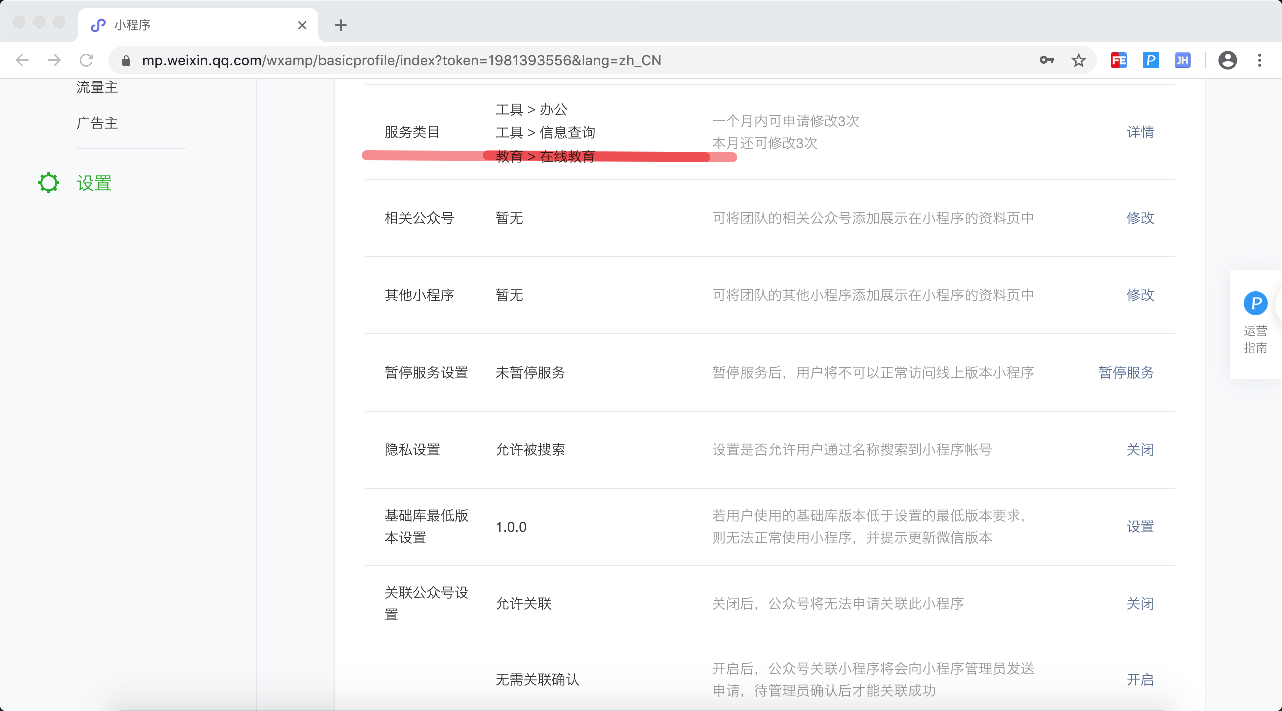Image resolution: width=1282 pixels, height=711 pixels.
Task: Open 流量主 in the sidebar
Action: 97,87
